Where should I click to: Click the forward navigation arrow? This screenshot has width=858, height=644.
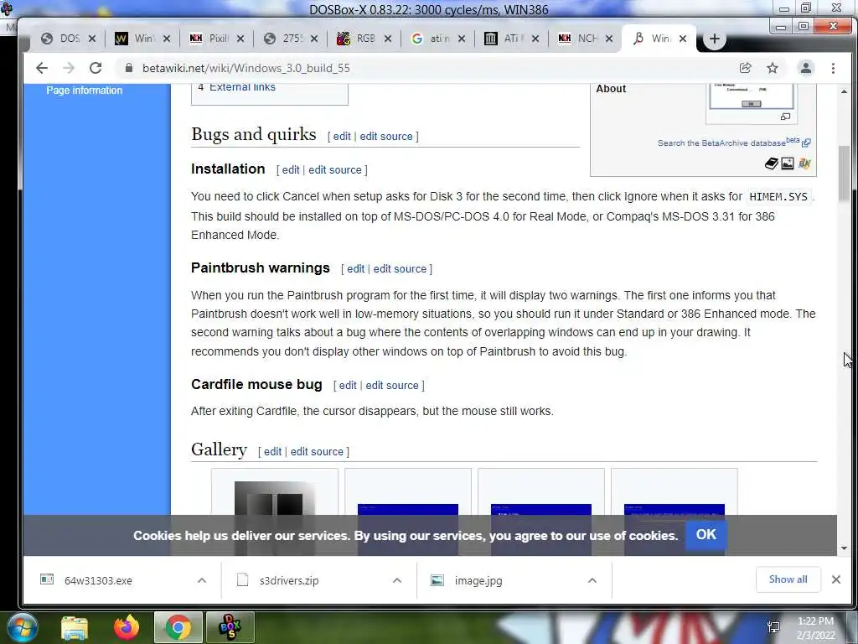[69, 68]
